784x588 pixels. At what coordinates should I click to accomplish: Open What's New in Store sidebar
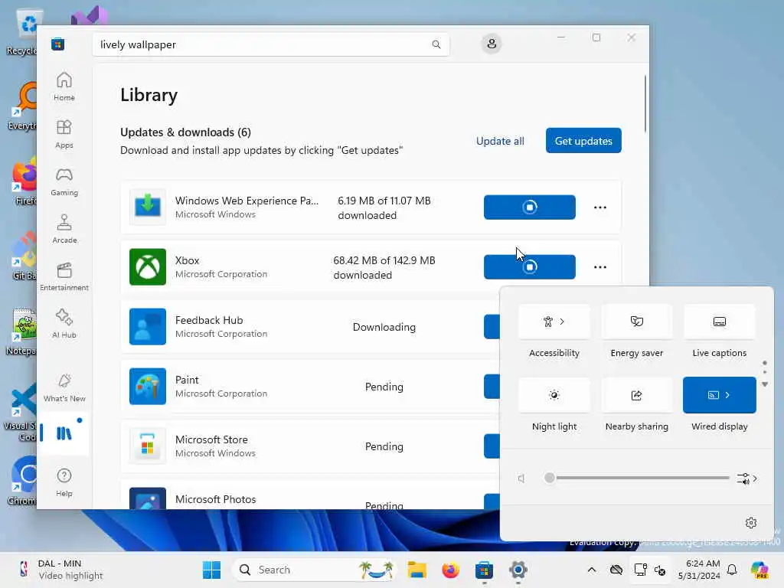[64, 388]
